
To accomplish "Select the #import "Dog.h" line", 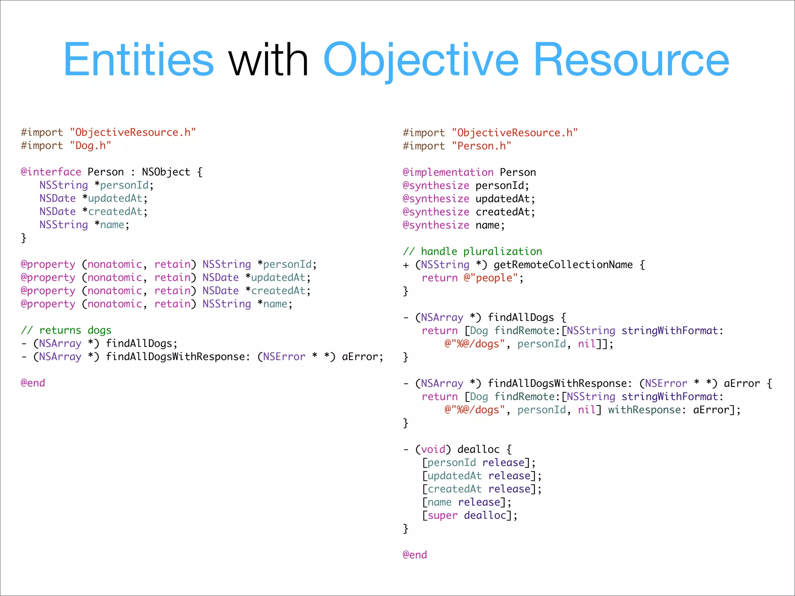I will coord(66,146).
